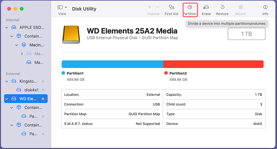Collapse the WD Ele... disk row
Image resolution: width=277 pixels, height=149 pixels.
(x=7, y=99)
